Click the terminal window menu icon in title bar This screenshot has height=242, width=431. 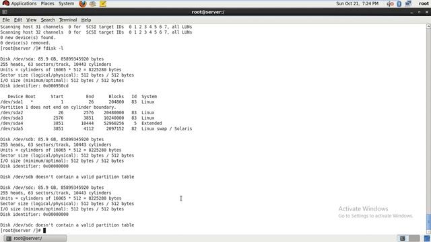click(5, 12)
